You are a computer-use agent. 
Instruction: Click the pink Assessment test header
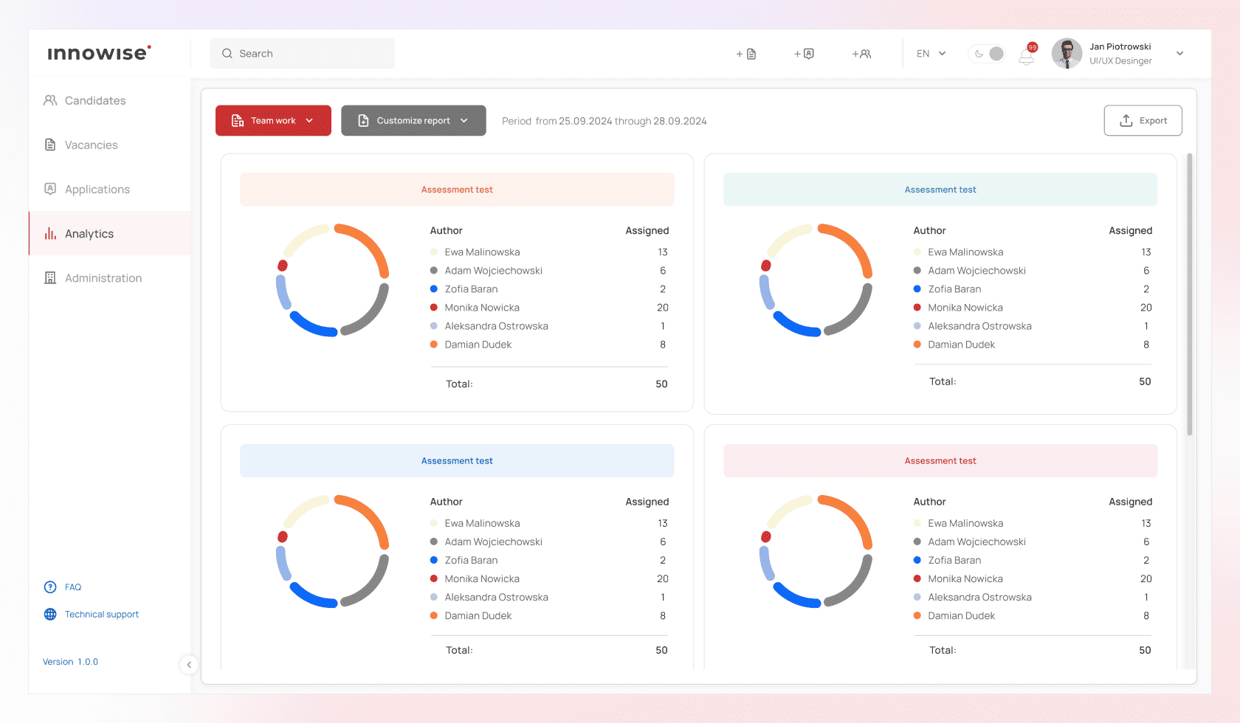coord(940,461)
